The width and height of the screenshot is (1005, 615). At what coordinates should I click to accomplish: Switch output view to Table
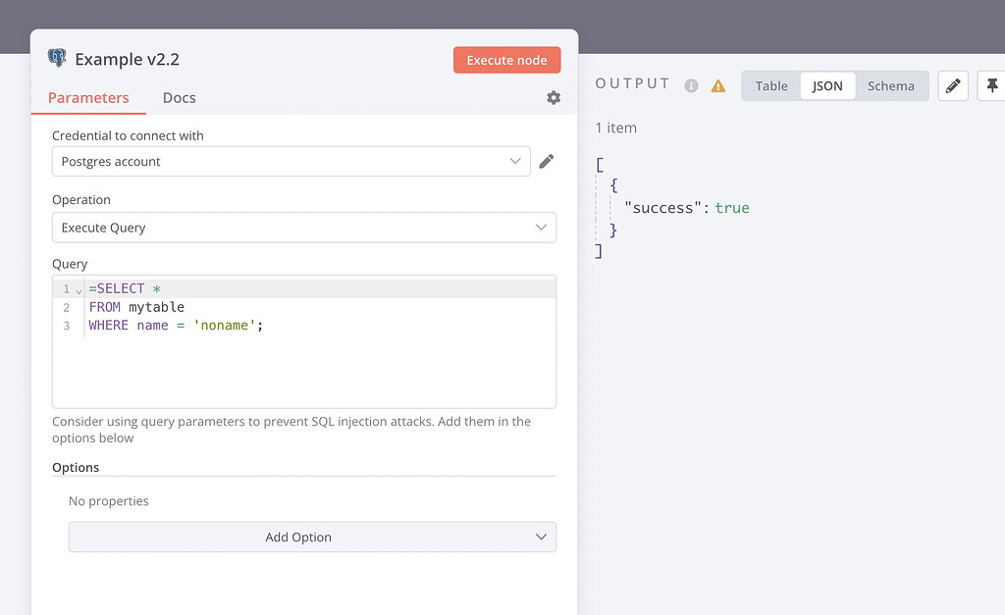point(771,86)
